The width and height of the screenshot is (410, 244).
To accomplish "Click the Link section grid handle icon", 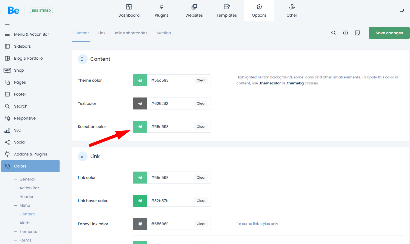I will [83, 156].
